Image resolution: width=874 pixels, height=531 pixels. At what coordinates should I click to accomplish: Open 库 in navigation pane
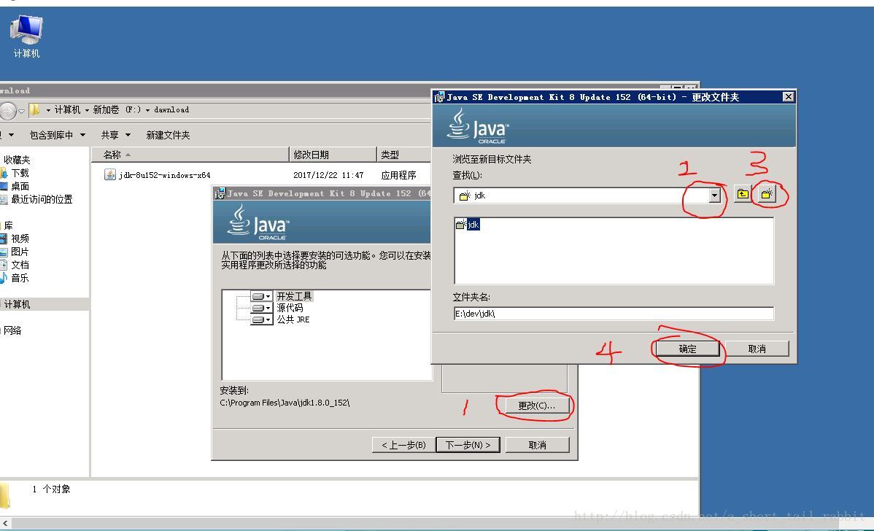point(8,225)
